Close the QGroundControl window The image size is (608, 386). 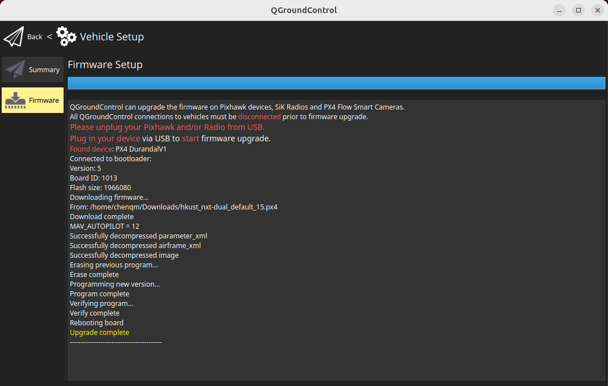coord(597,10)
